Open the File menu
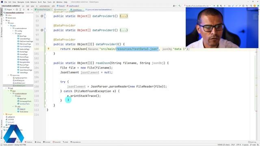The image size is (260, 146). (x=6, y=2)
